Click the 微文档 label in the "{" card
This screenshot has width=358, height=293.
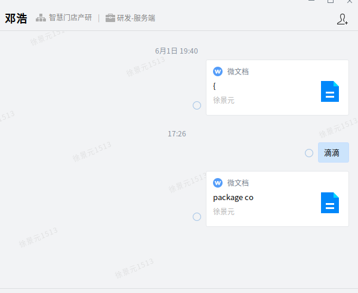point(238,71)
